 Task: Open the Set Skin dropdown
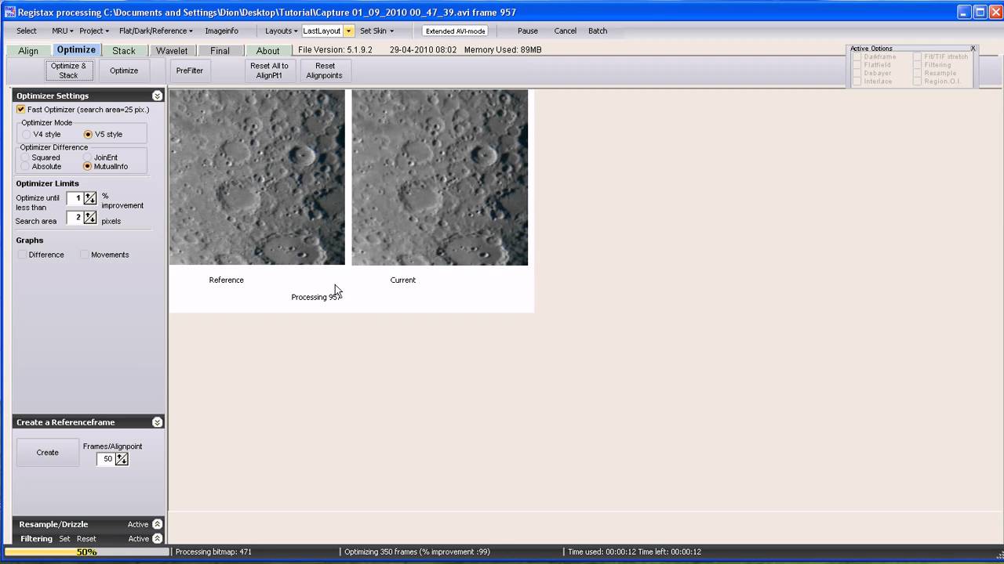pyautogui.click(x=376, y=31)
